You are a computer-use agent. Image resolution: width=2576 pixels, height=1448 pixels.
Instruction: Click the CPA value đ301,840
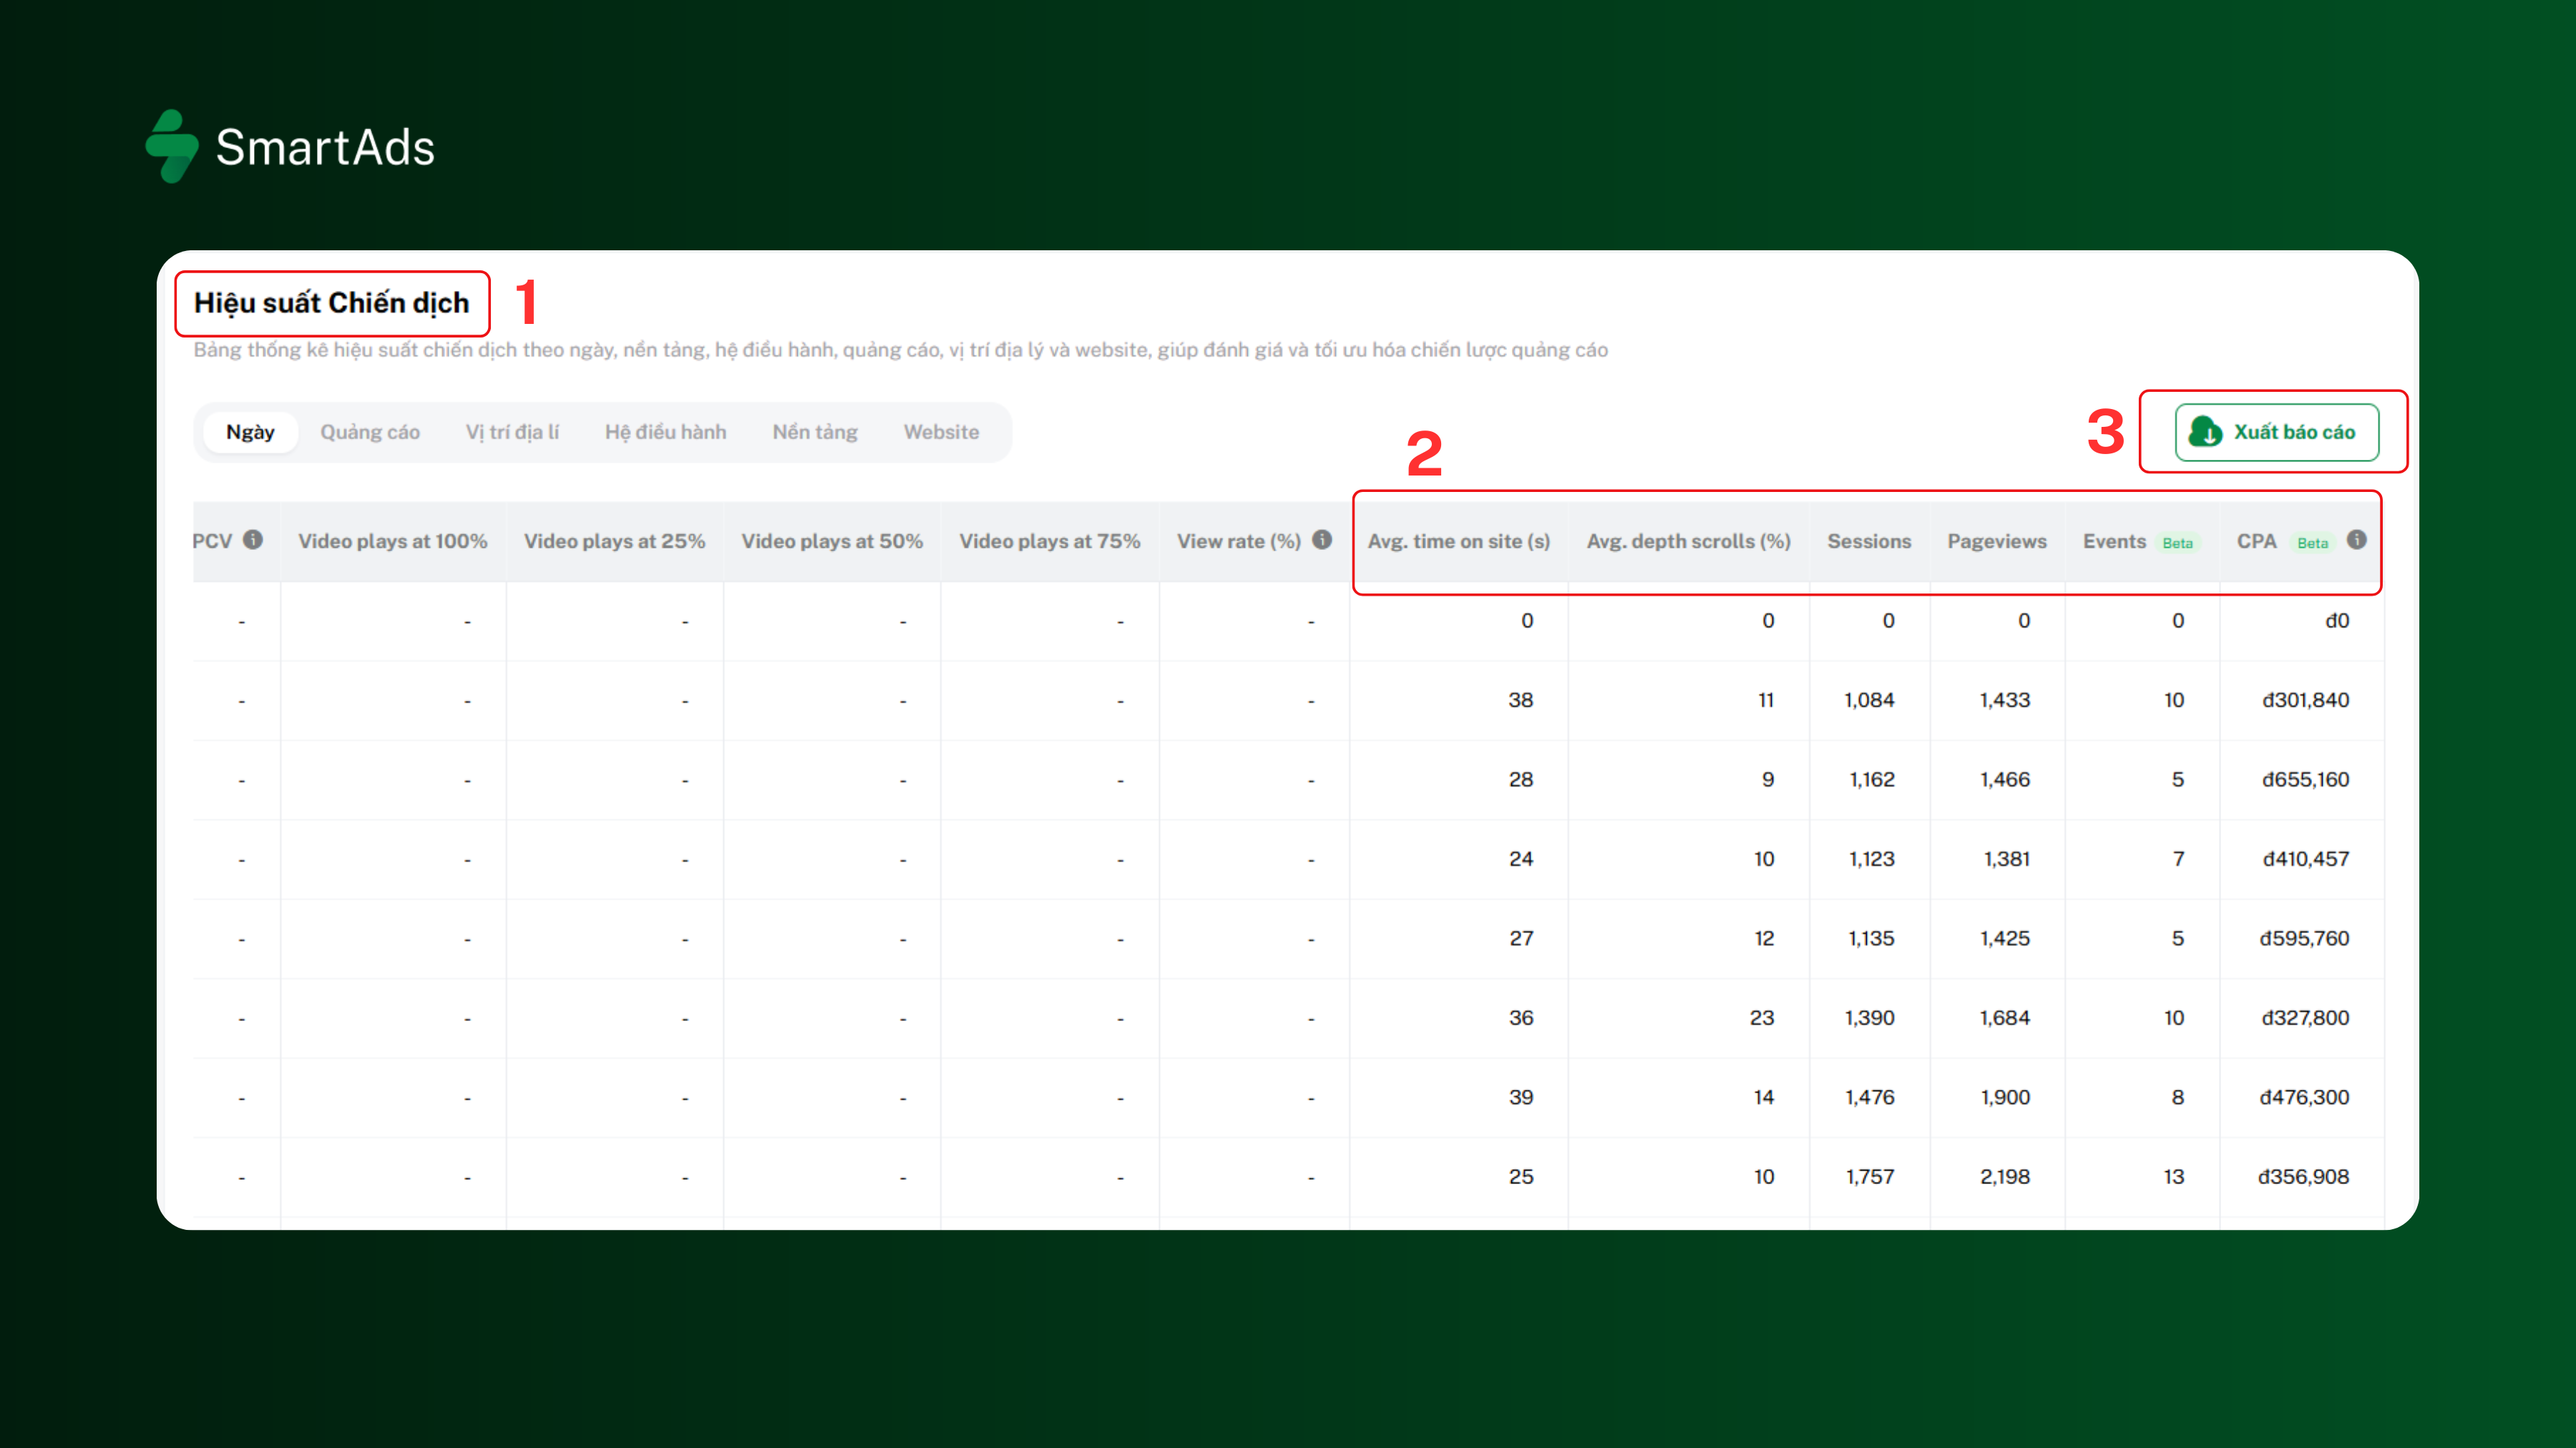pos(2305,699)
